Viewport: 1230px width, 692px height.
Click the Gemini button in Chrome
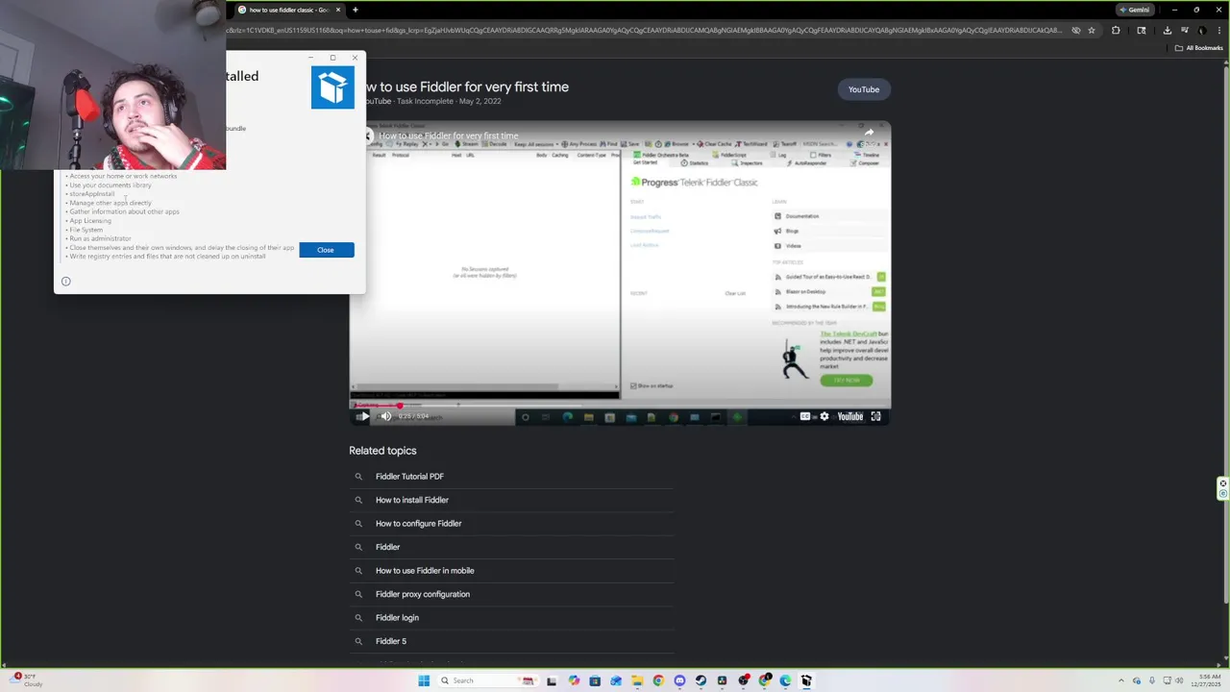pos(1134,10)
